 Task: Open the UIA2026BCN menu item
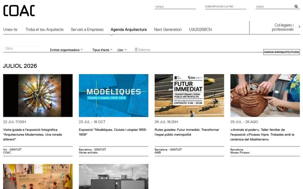tap(200, 29)
